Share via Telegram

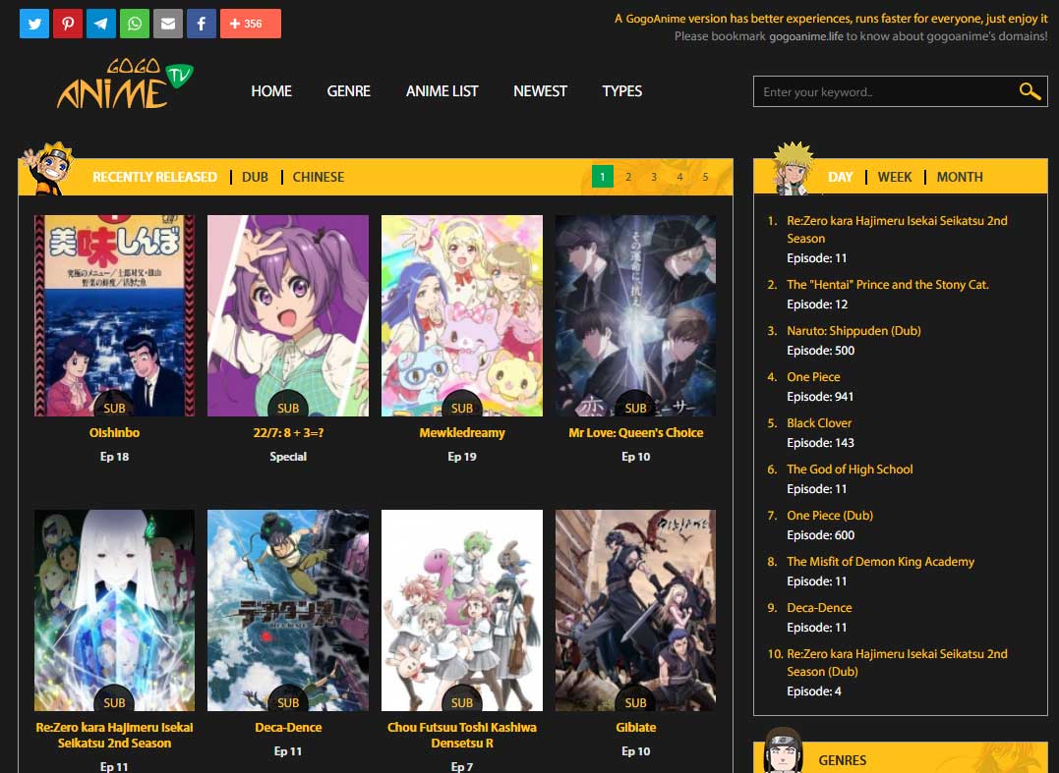pyautogui.click(x=100, y=23)
